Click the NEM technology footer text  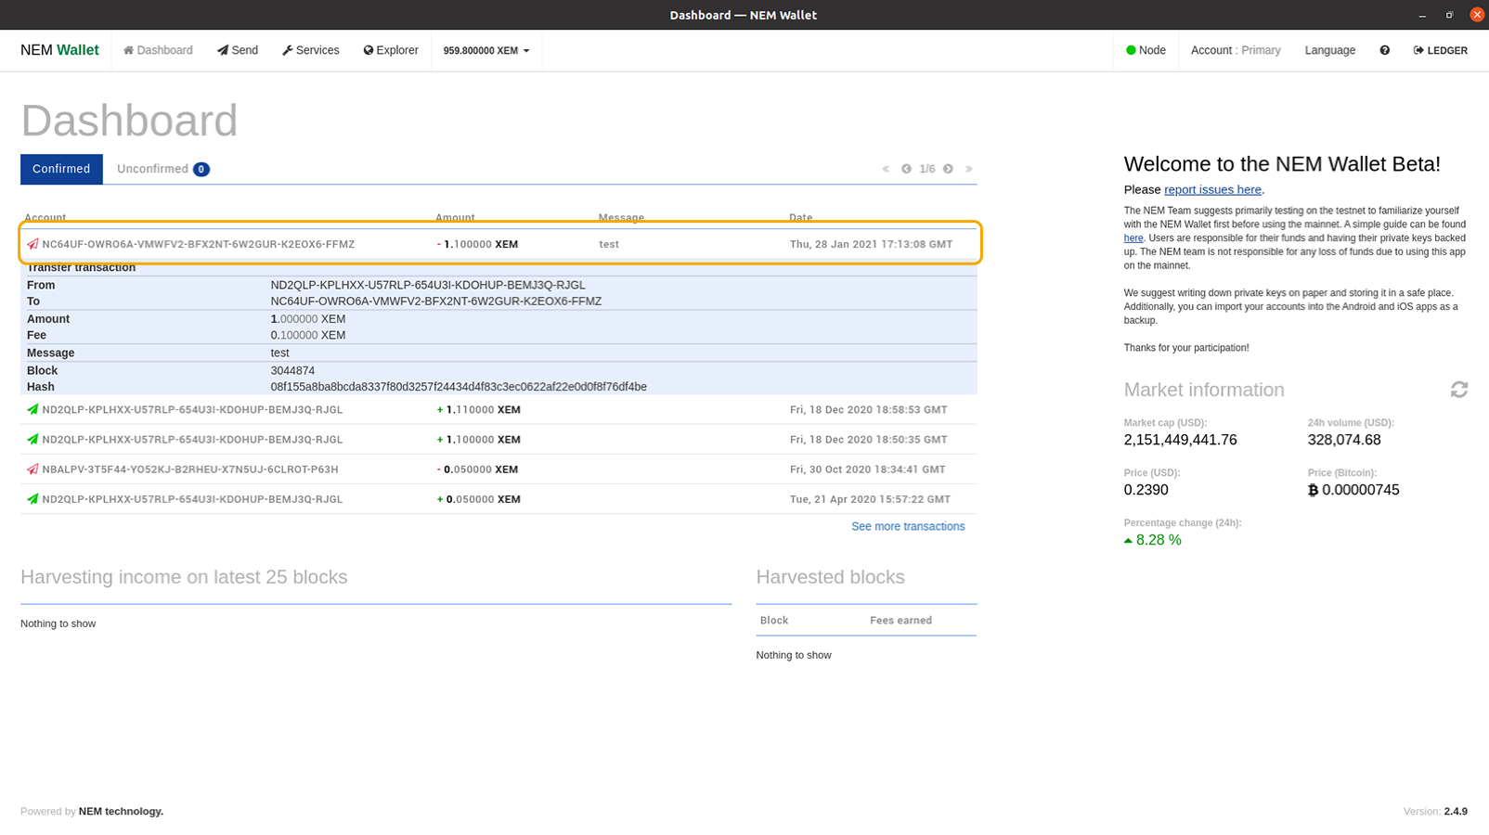pos(121,811)
